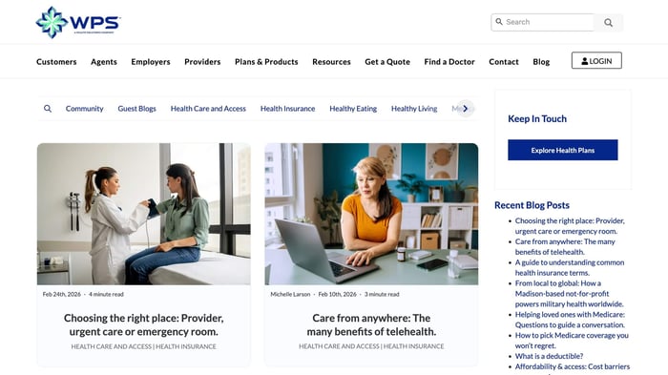Open 'A guide to understanding common' post
668x375 pixels.
(x=570, y=267)
